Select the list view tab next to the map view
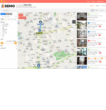Screen dimensions: 106x110 coord(96,11)
